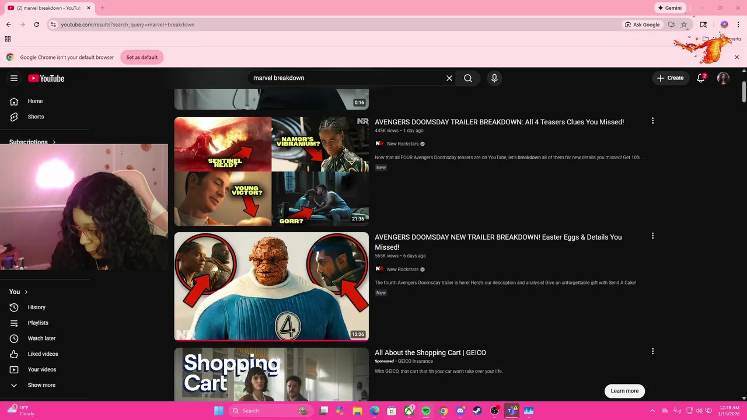
Task: Open YouTube notifications bell
Action: tap(701, 78)
